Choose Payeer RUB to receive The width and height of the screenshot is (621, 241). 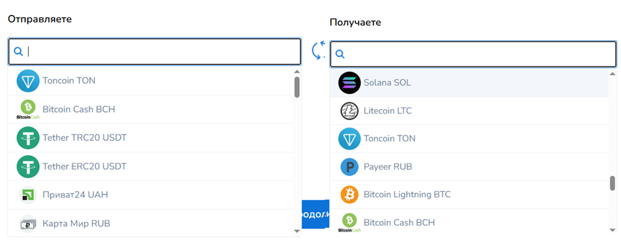(x=469, y=167)
